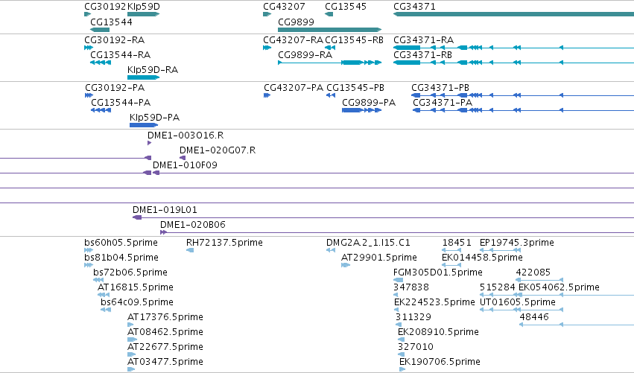Select feature 515284
Image resolution: width=634 pixels, height=373 pixels.
pyautogui.click(x=498, y=287)
